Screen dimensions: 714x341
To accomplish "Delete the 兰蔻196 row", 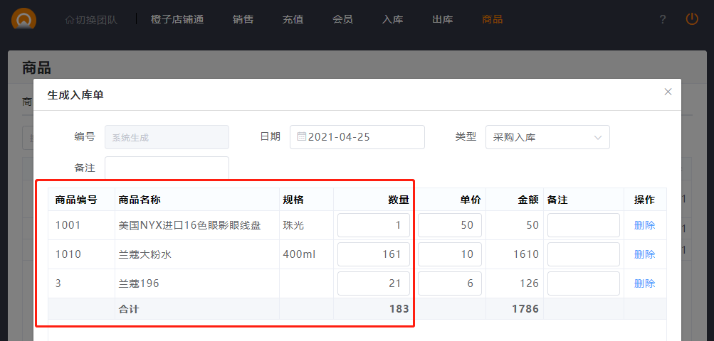I will (x=644, y=283).
